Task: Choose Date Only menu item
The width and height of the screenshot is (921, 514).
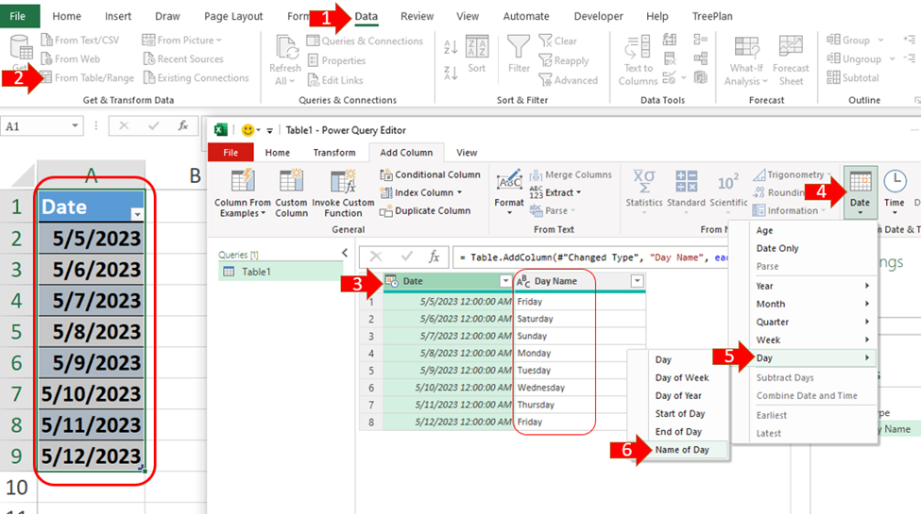Action: (x=777, y=248)
